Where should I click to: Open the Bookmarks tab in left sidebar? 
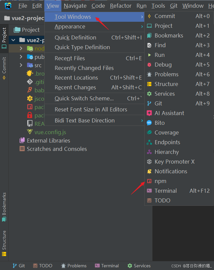pos(4,207)
